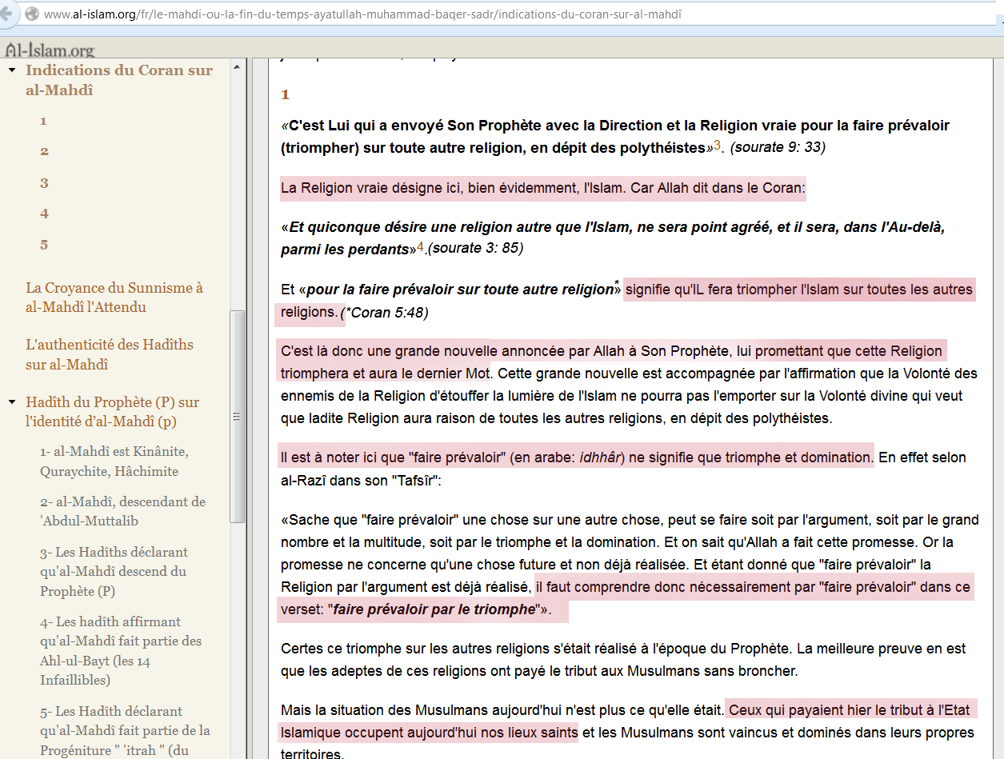Click the browser back arrow button
This screenshot has height=759, width=1004.
tap(7, 14)
